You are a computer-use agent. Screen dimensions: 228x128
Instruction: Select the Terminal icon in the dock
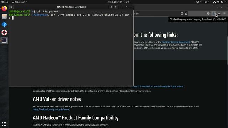(4, 40)
